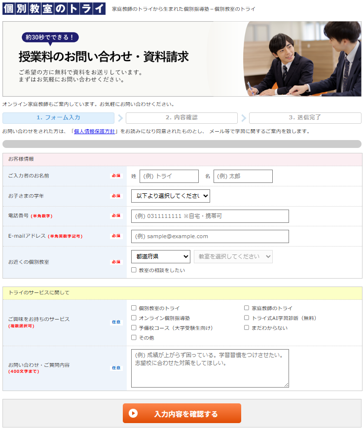This screenshot has width=363, height=429.
Task: Enable the 家庭教師のトライ checkbox
Action: (247, 308)
